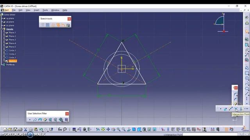Viewport: 250px width, 140px height.
Task: Click the power input field in status bar
Action: point(209,135)
